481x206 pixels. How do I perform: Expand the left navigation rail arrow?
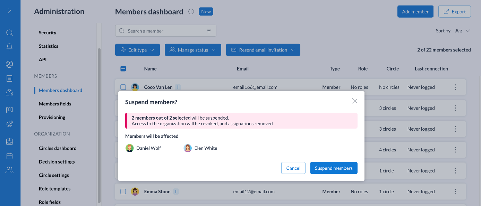point(9,11)
